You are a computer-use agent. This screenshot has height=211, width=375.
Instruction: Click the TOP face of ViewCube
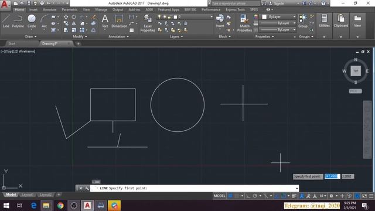pos(356,71)
